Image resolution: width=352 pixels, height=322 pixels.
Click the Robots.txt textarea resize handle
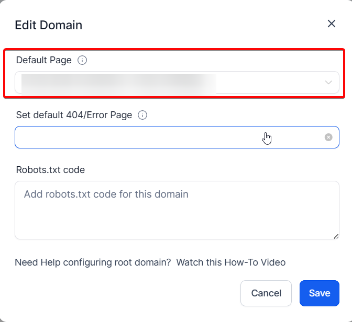point(336,236)
